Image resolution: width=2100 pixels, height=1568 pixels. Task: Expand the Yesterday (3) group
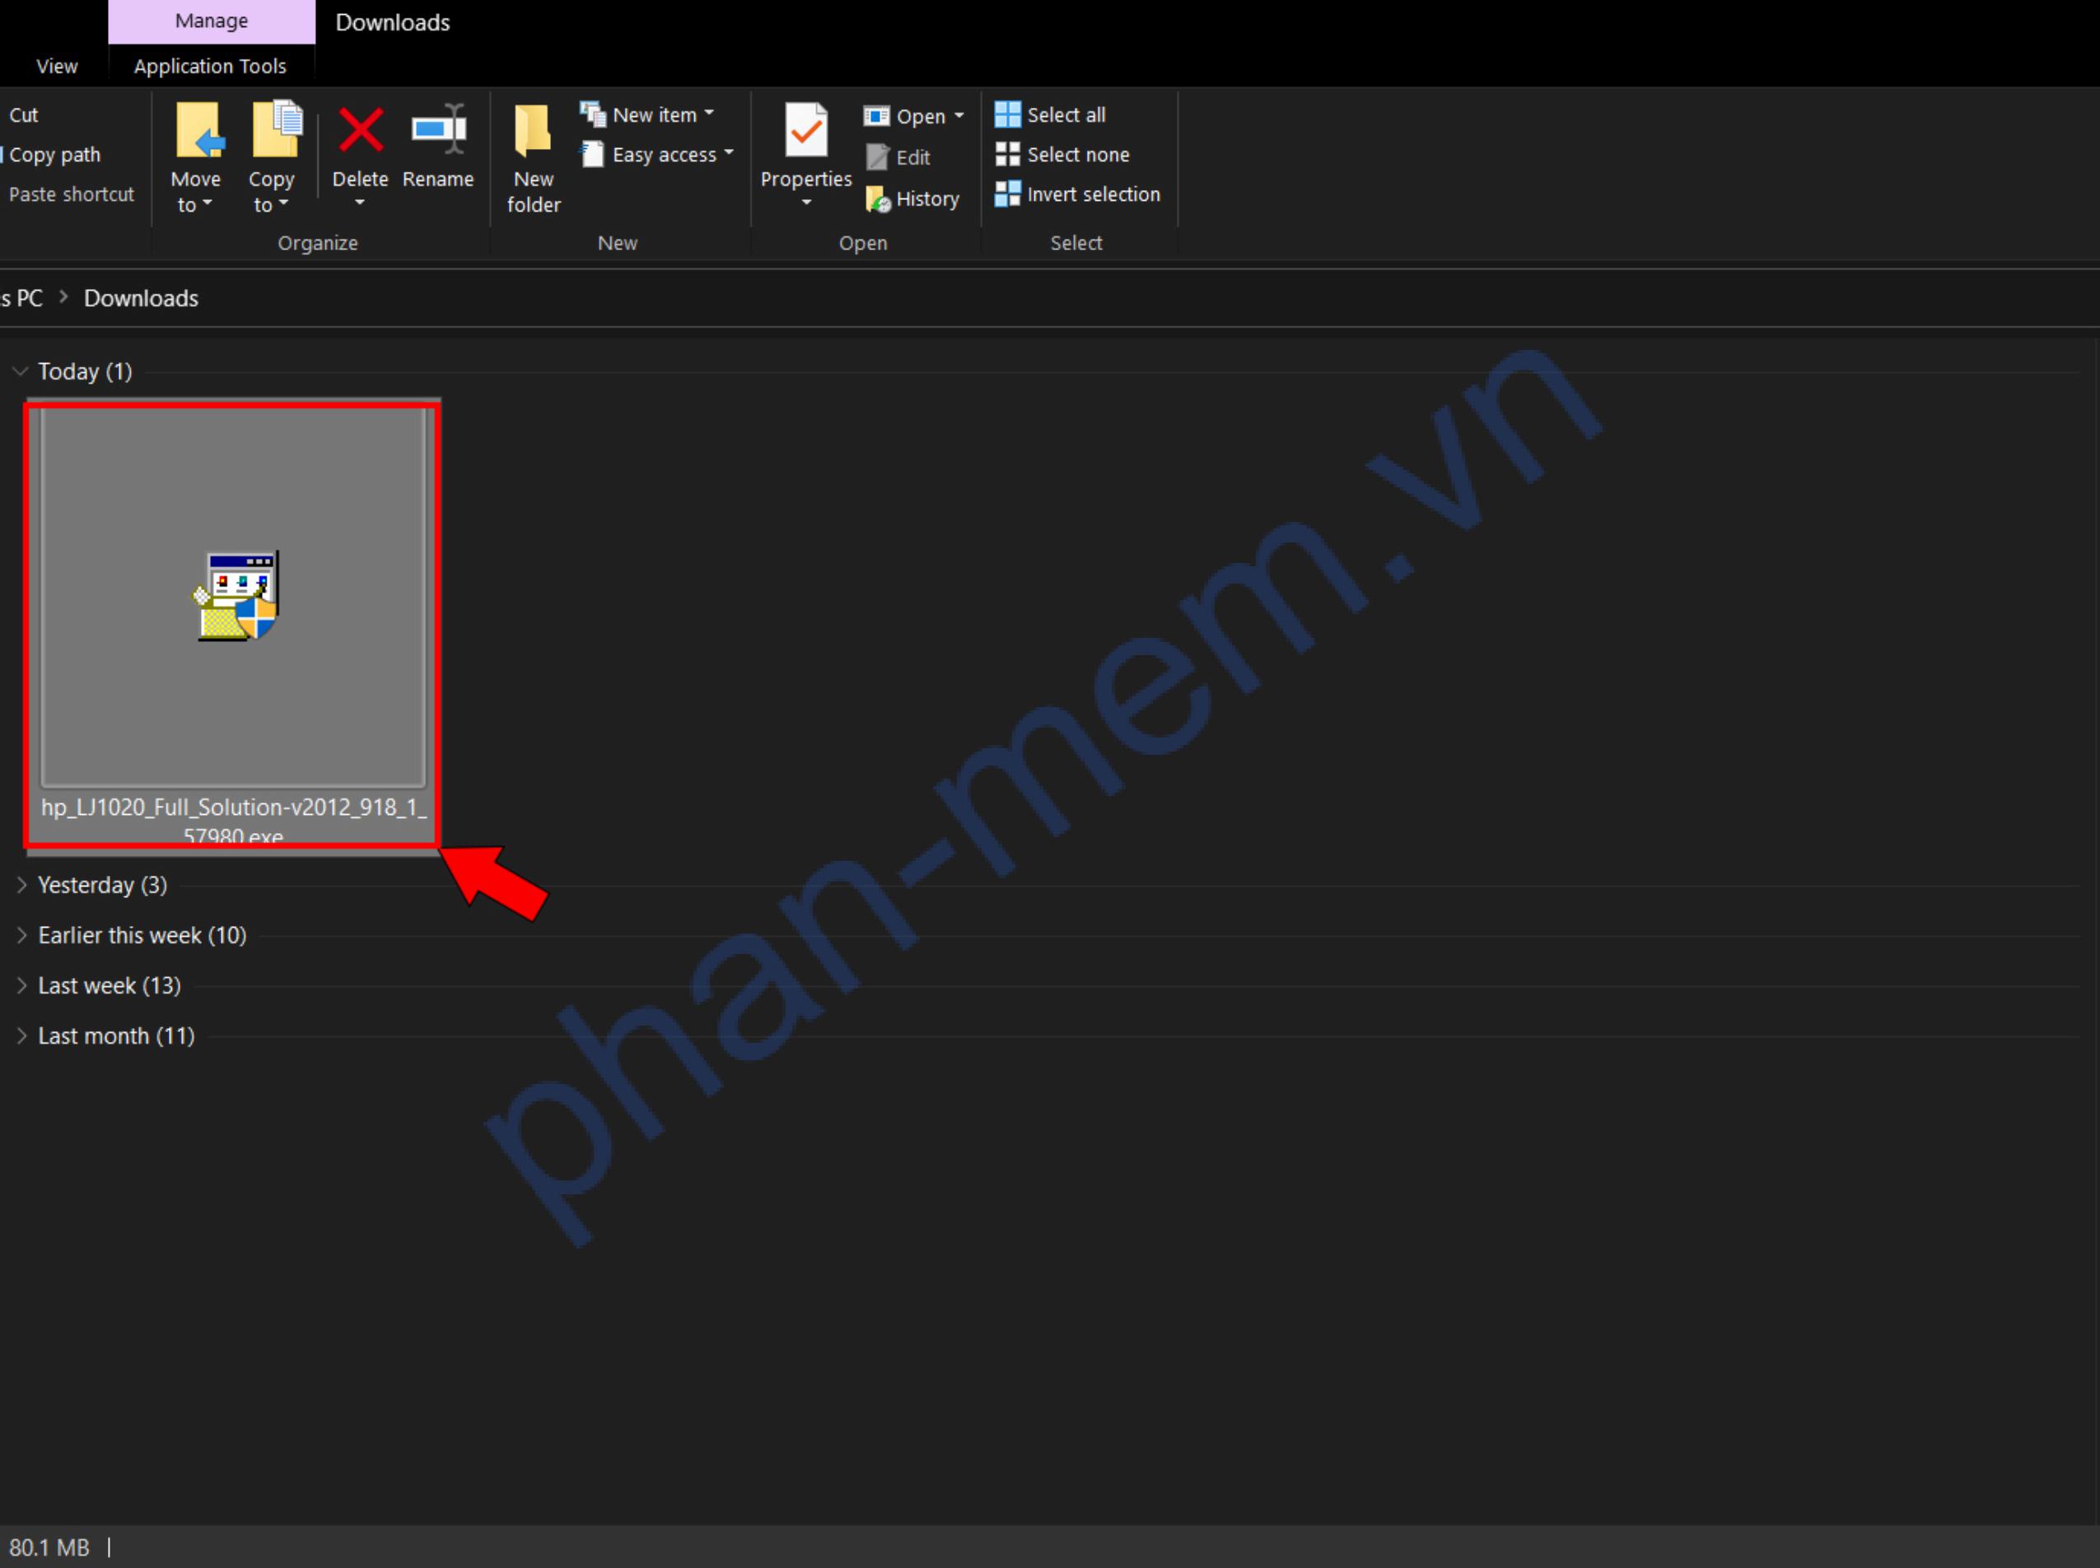coord(22,885)
